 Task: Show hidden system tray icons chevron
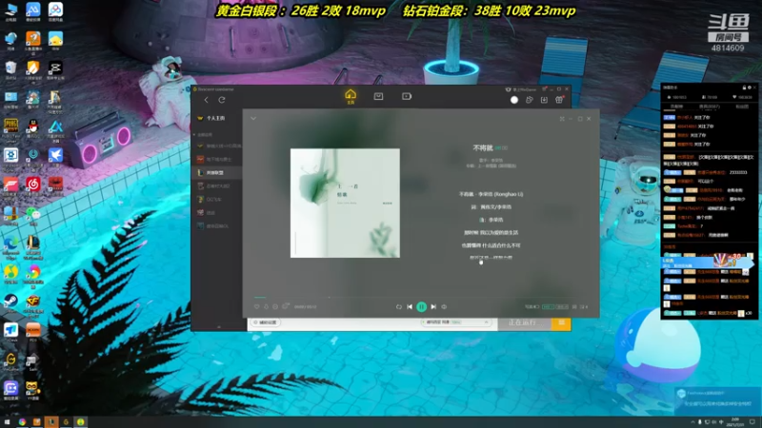tap(692, 422)
